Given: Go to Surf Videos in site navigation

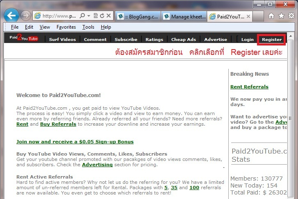Looking at the screenshot, I should [62, 39].
